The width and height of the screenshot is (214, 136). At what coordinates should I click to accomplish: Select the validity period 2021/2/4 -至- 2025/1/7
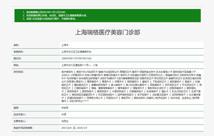click(74, 128)
